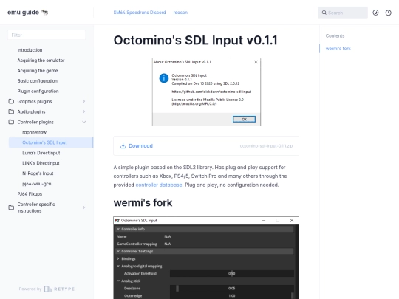The image size is (399, 299).
Task: Expand the Graphics plugins section chevron
Action: click(83, 101)
